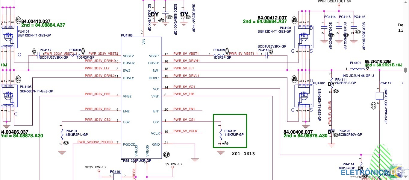Screen dimensions: 409x180
Task: Click the X01 0613 revision note
Action: point(243,154)
